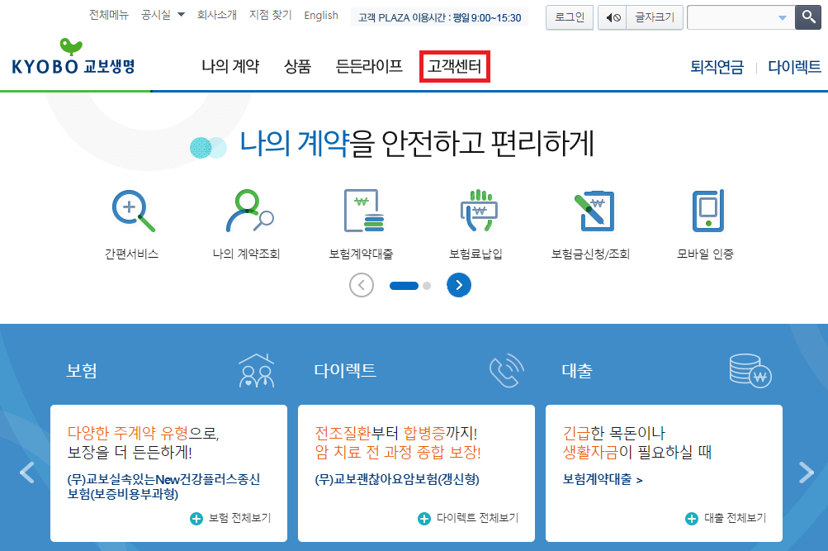
Task: Click the plus icon of 다이렉트 전체보기
Action: (x=424, y=519)
